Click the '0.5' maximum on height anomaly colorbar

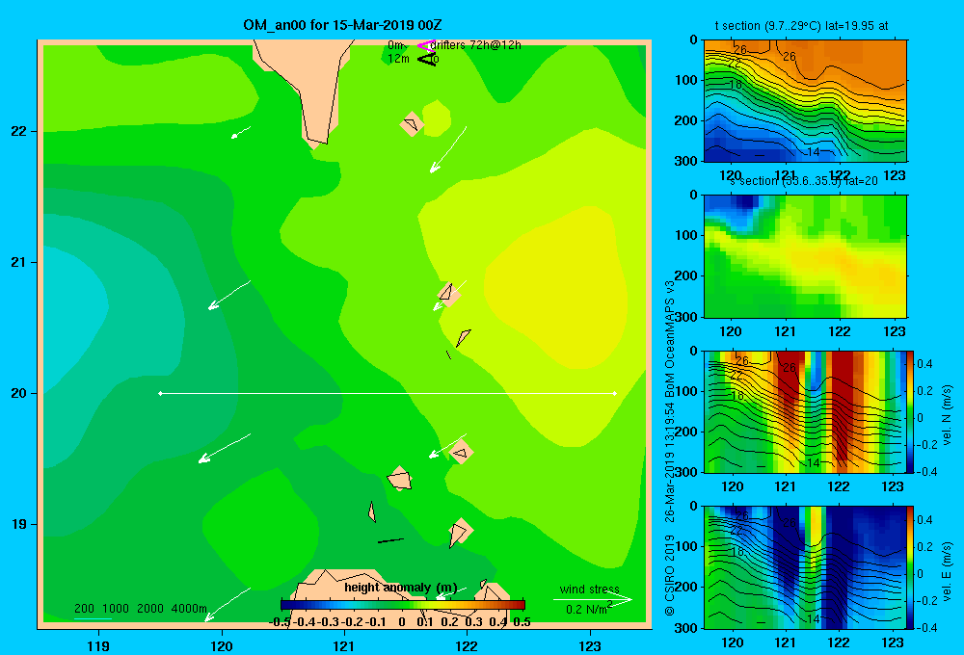click(522, 621)
